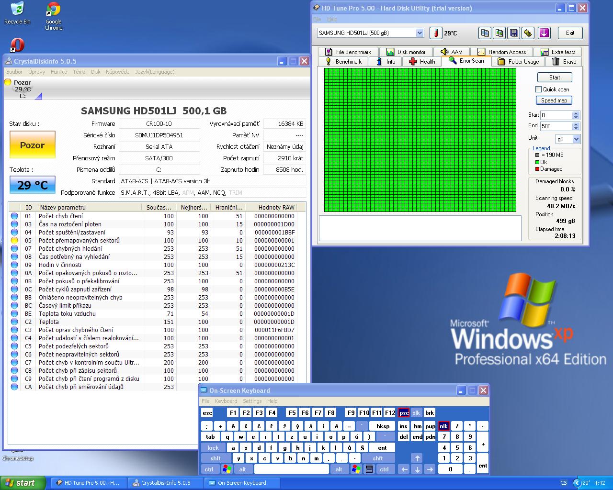Image resolution: width=613 pixels, height=490 pixels.
Task: Switch to Folder Usage tab
Action: pyautogui.click(x=518, y=61)
